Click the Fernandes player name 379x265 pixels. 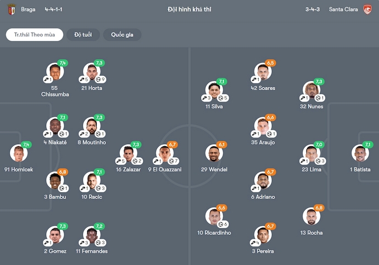(x=92, y=251)
